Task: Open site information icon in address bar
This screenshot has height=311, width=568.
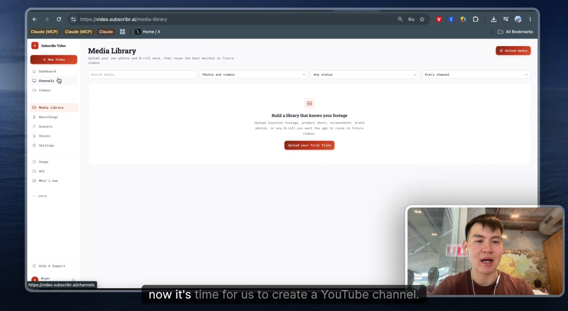Action: [73, 20]
